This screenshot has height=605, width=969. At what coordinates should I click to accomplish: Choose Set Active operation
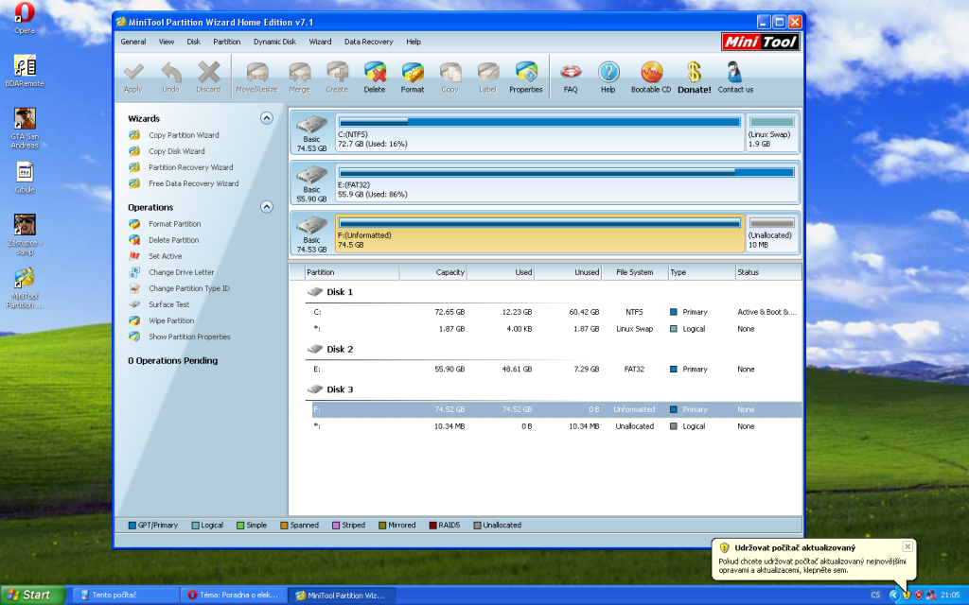pos(165,256)
